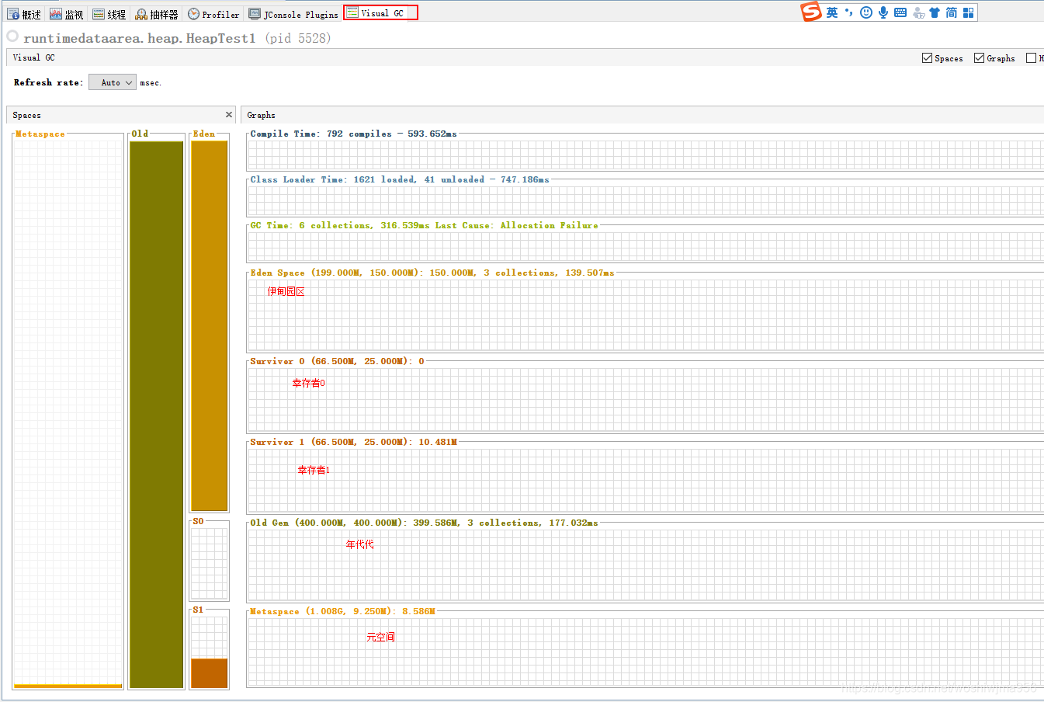Viewport: 1044px width, 702px height.
Task: Open the Sogou toolbox grid icon
Action: 968,12
